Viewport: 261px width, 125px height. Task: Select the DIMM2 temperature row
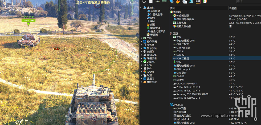217,76
